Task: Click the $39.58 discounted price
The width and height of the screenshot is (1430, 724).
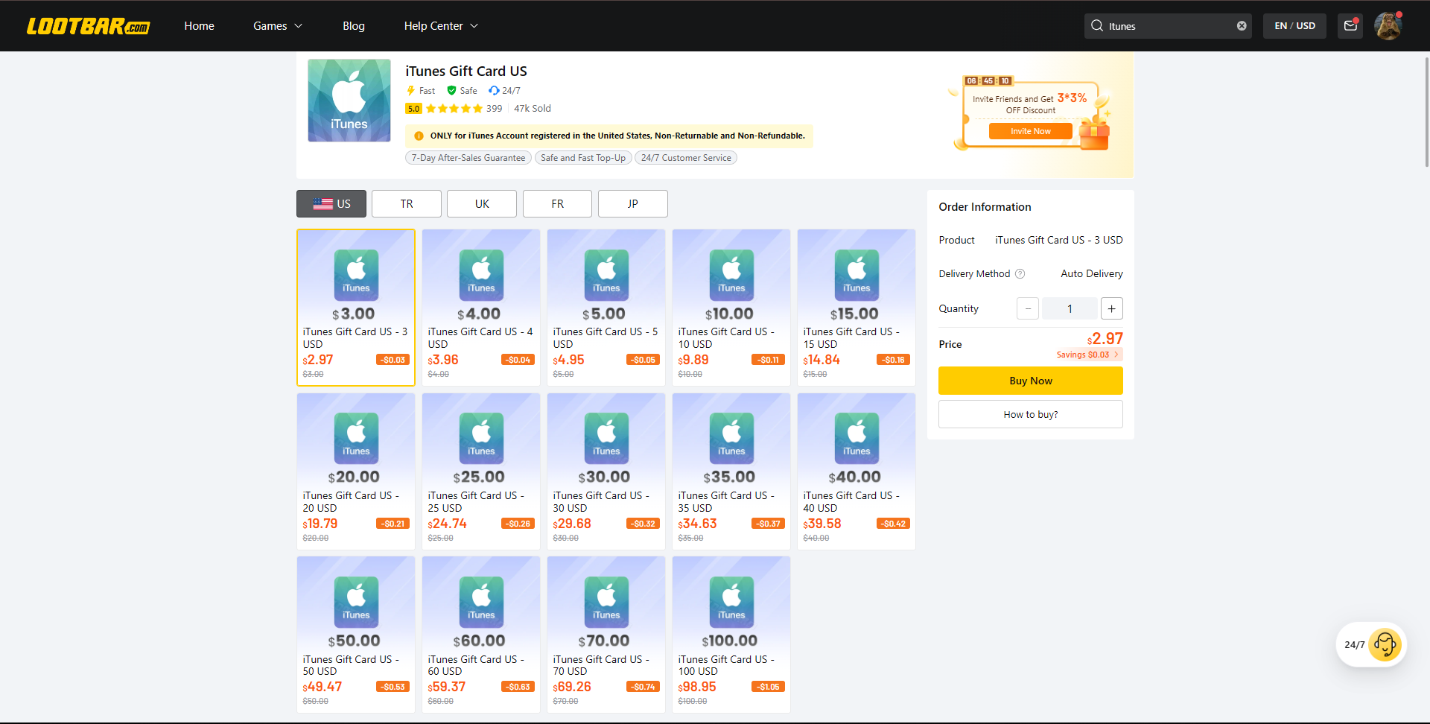Action: pos(822,524)
